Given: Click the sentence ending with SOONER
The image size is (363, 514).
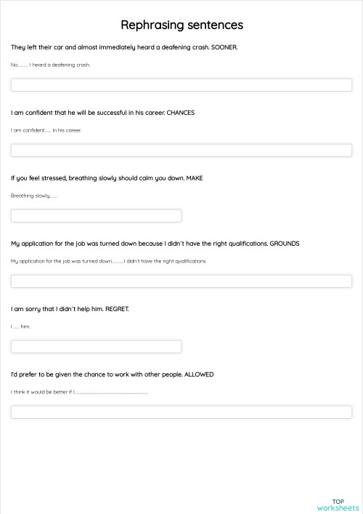Looking at the screenshot, I should tap(124, 47).
